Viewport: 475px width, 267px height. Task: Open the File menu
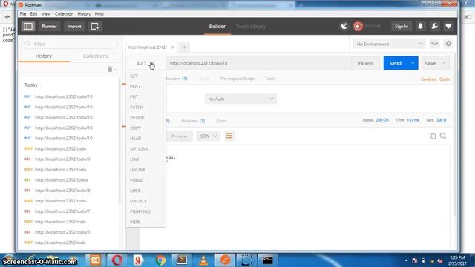(23, 14)
